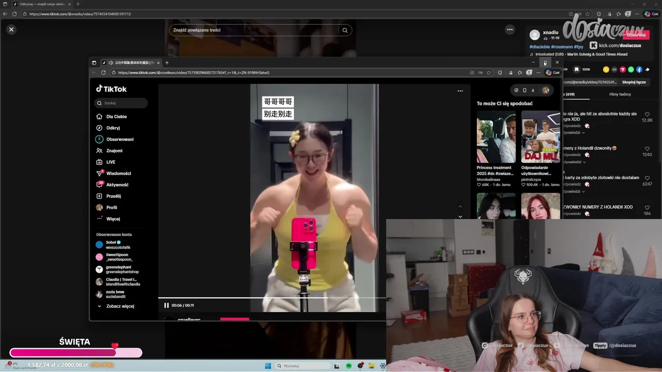
Task: Like the comment with 12.8K likes
Action: coord(647,114)
